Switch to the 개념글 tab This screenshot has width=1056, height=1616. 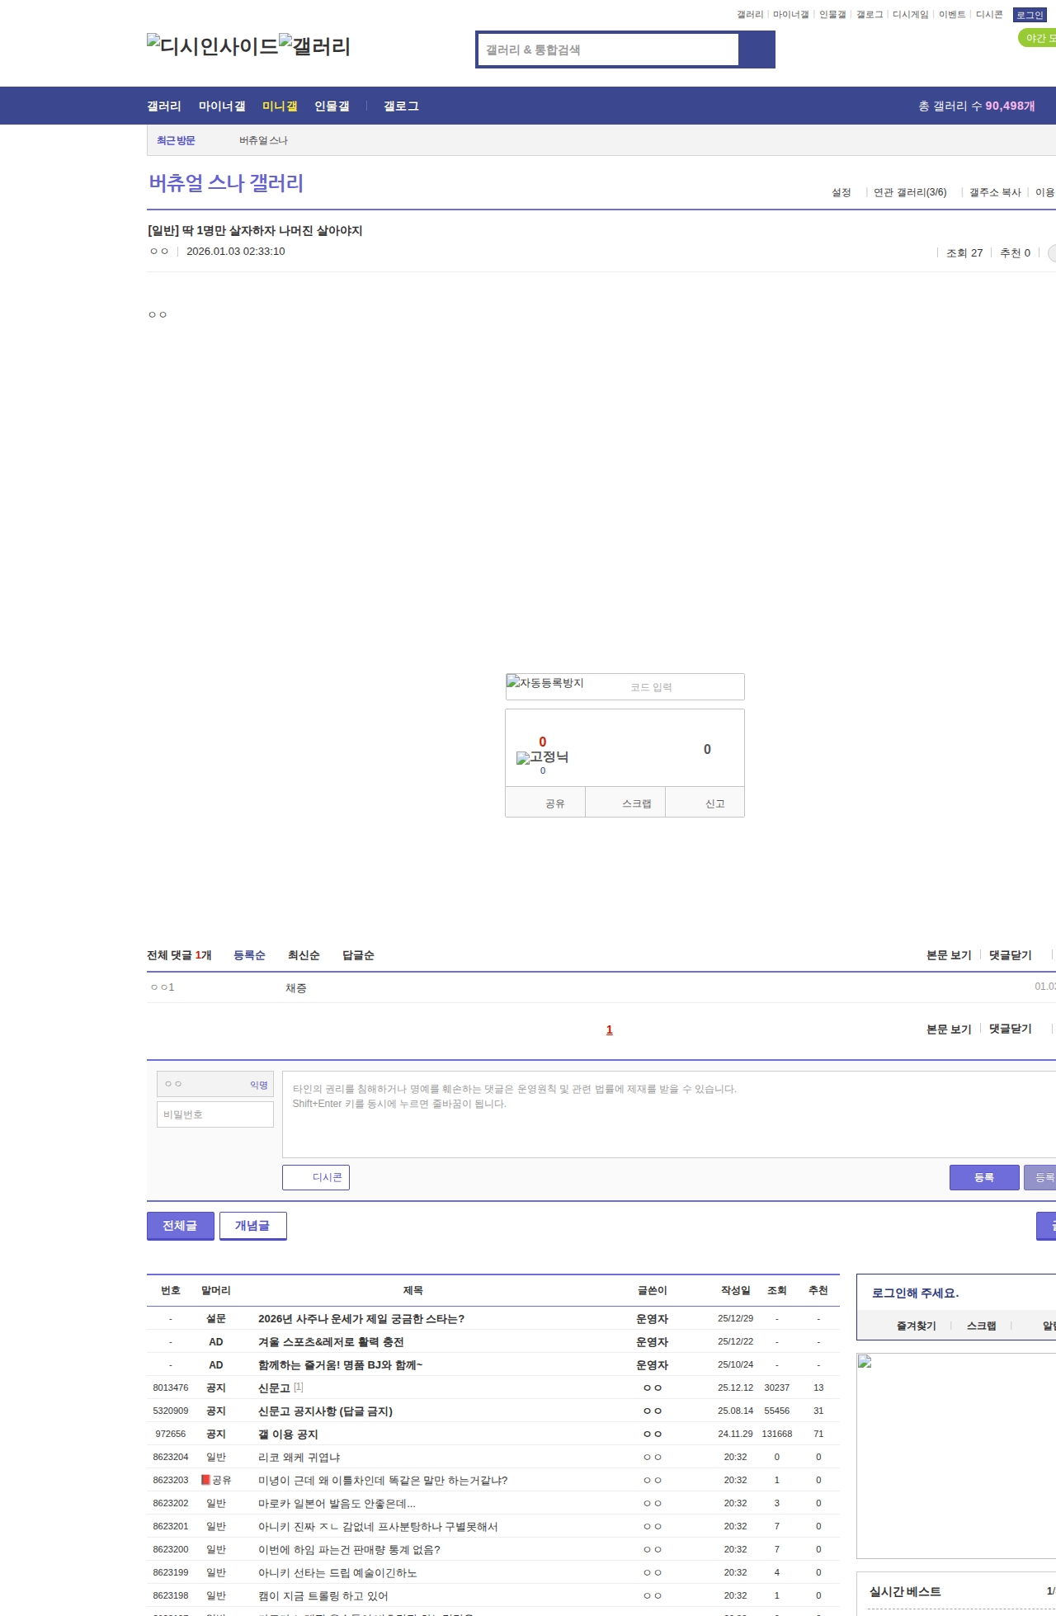click(252, 1226)
